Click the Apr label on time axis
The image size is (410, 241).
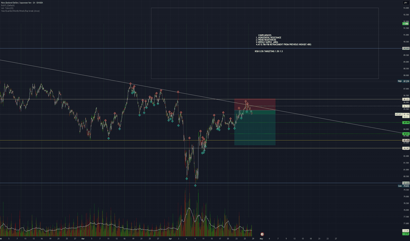(170, 238)
